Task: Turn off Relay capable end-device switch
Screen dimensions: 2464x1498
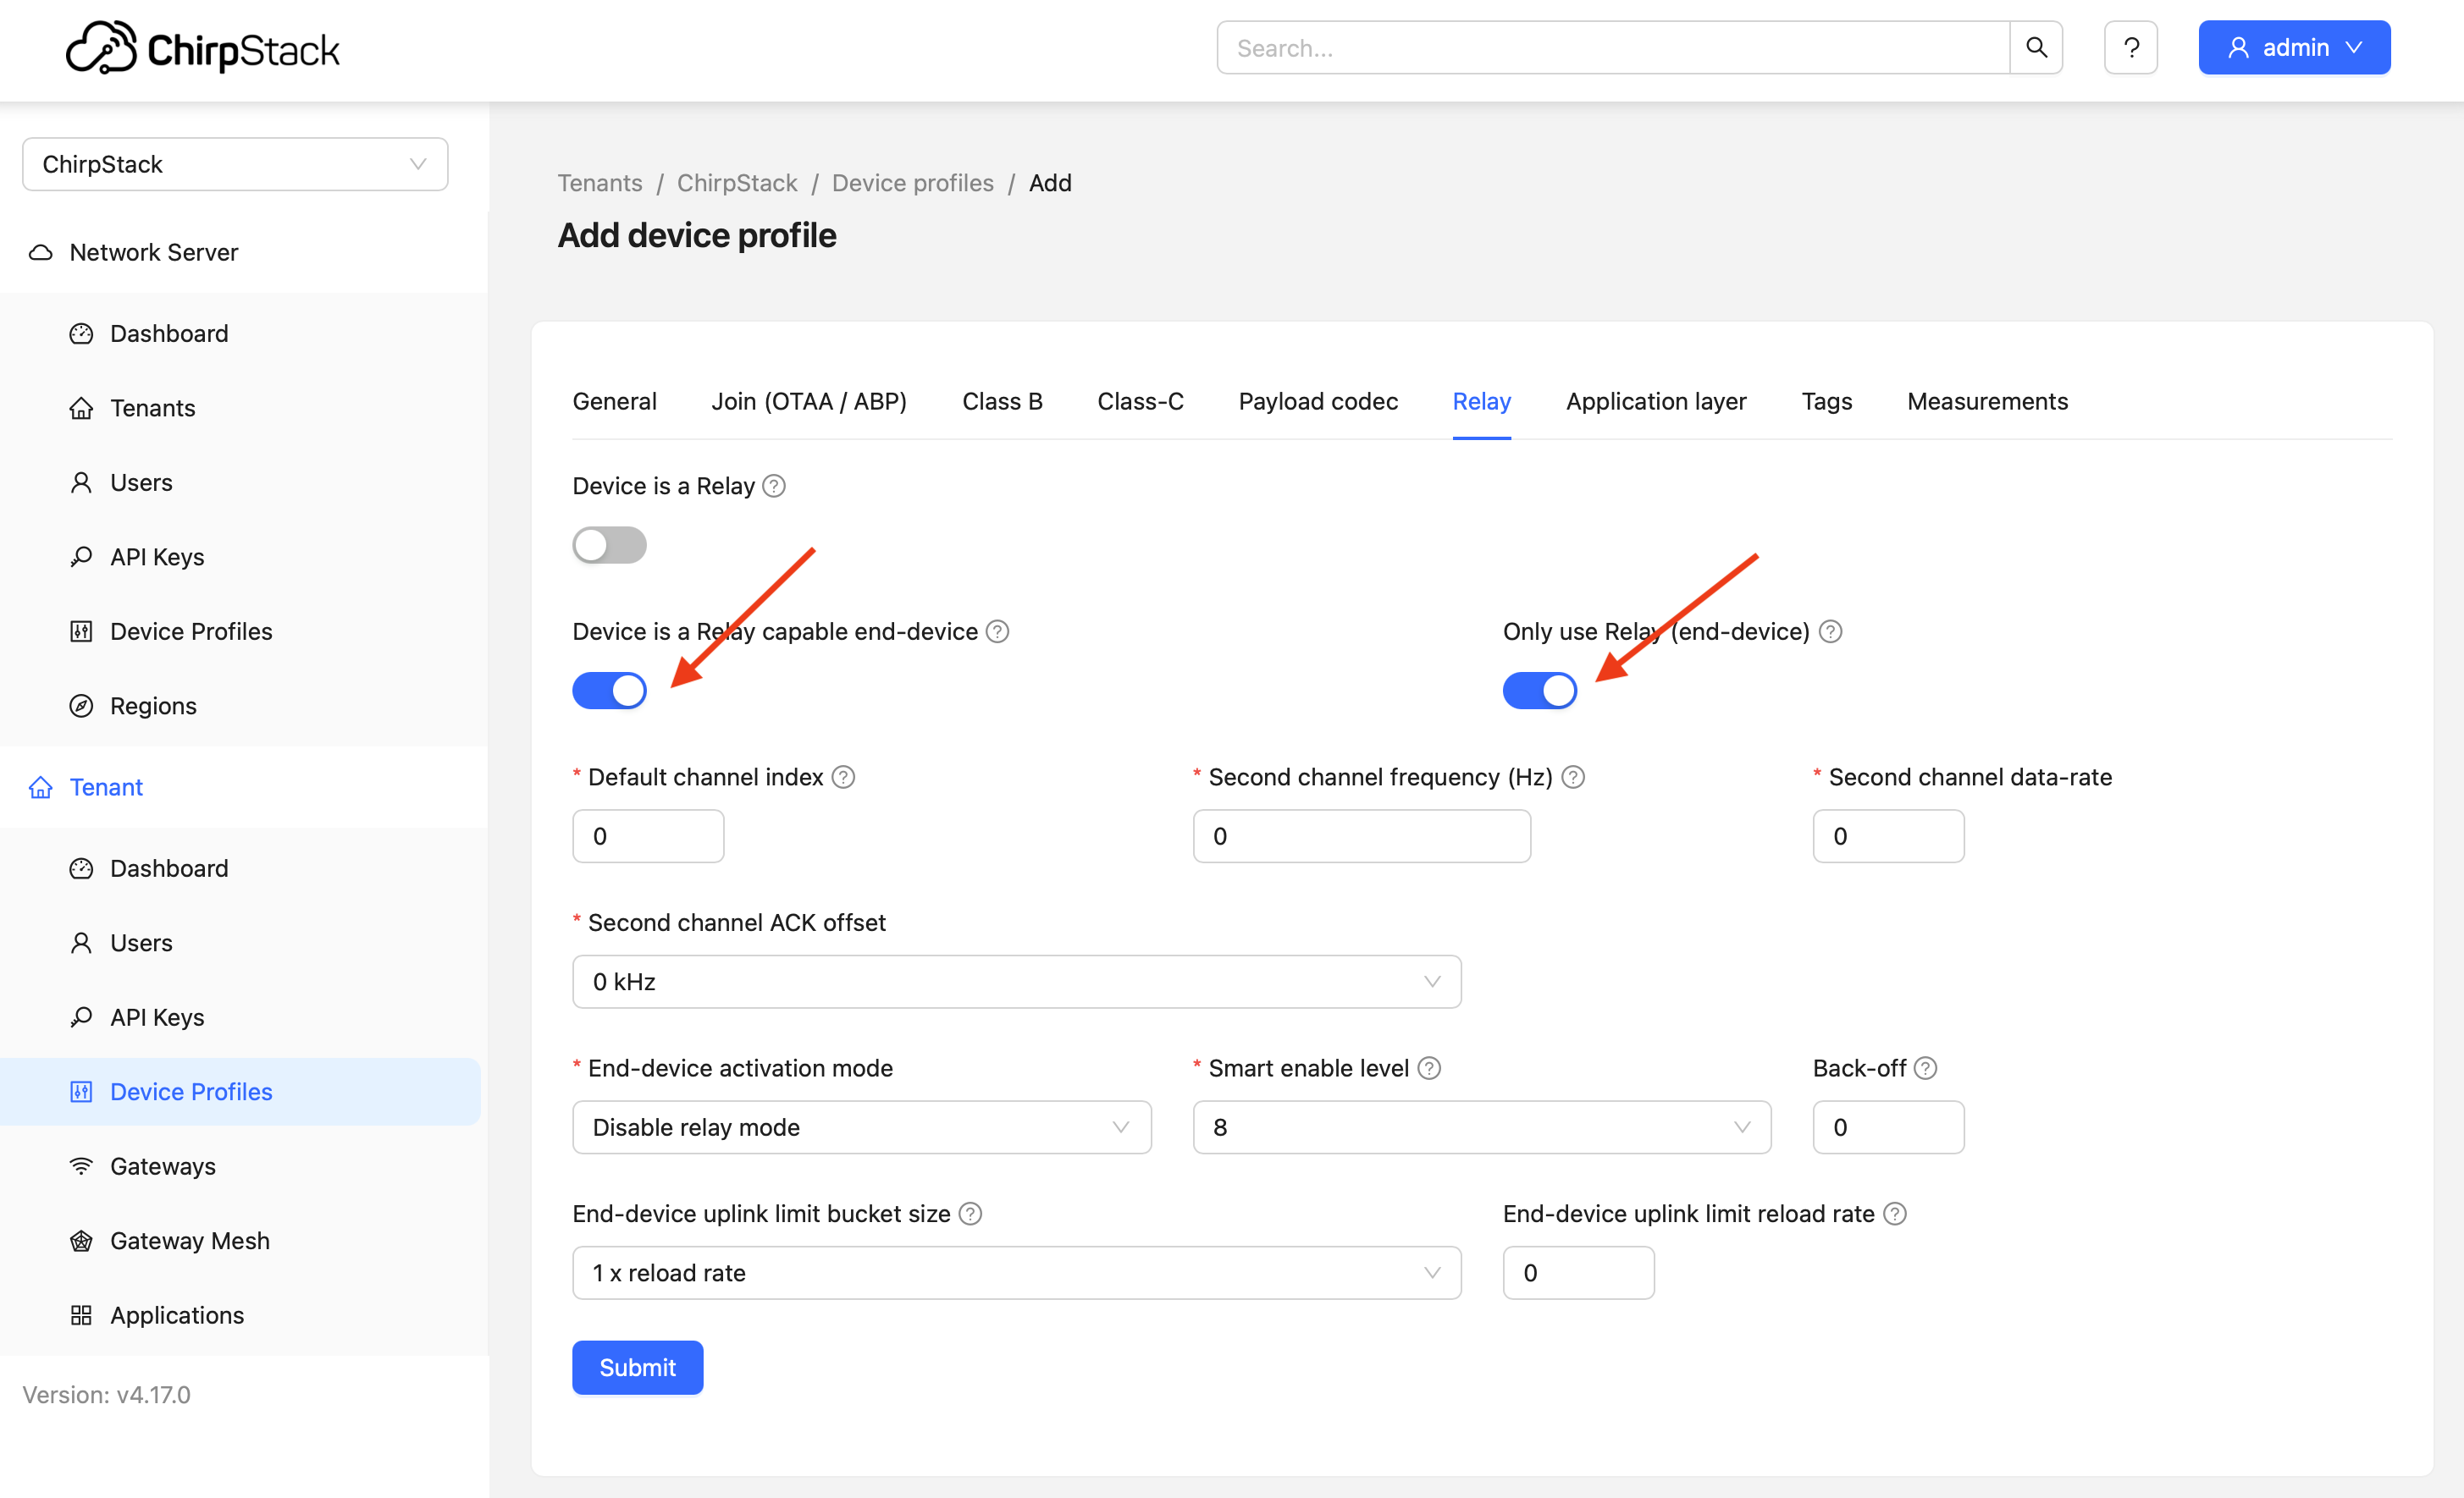Action: (609, 691)
